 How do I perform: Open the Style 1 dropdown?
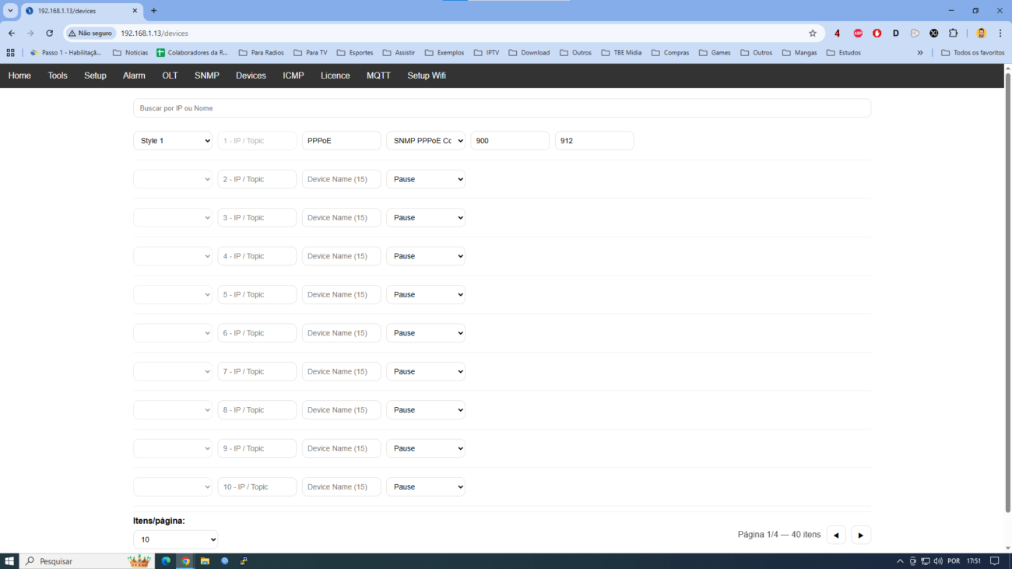coord(173,141)
